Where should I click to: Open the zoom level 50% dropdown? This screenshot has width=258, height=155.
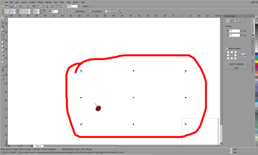pos(79,6)
